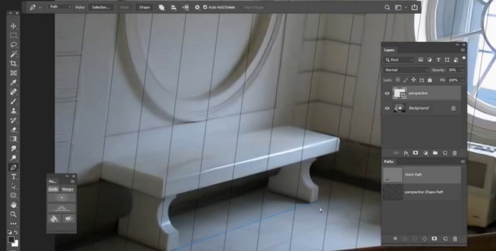Image resolution: width=496 pixels, height=251 pixels.
Task: Select the Move tool
Action: (13, 26)
